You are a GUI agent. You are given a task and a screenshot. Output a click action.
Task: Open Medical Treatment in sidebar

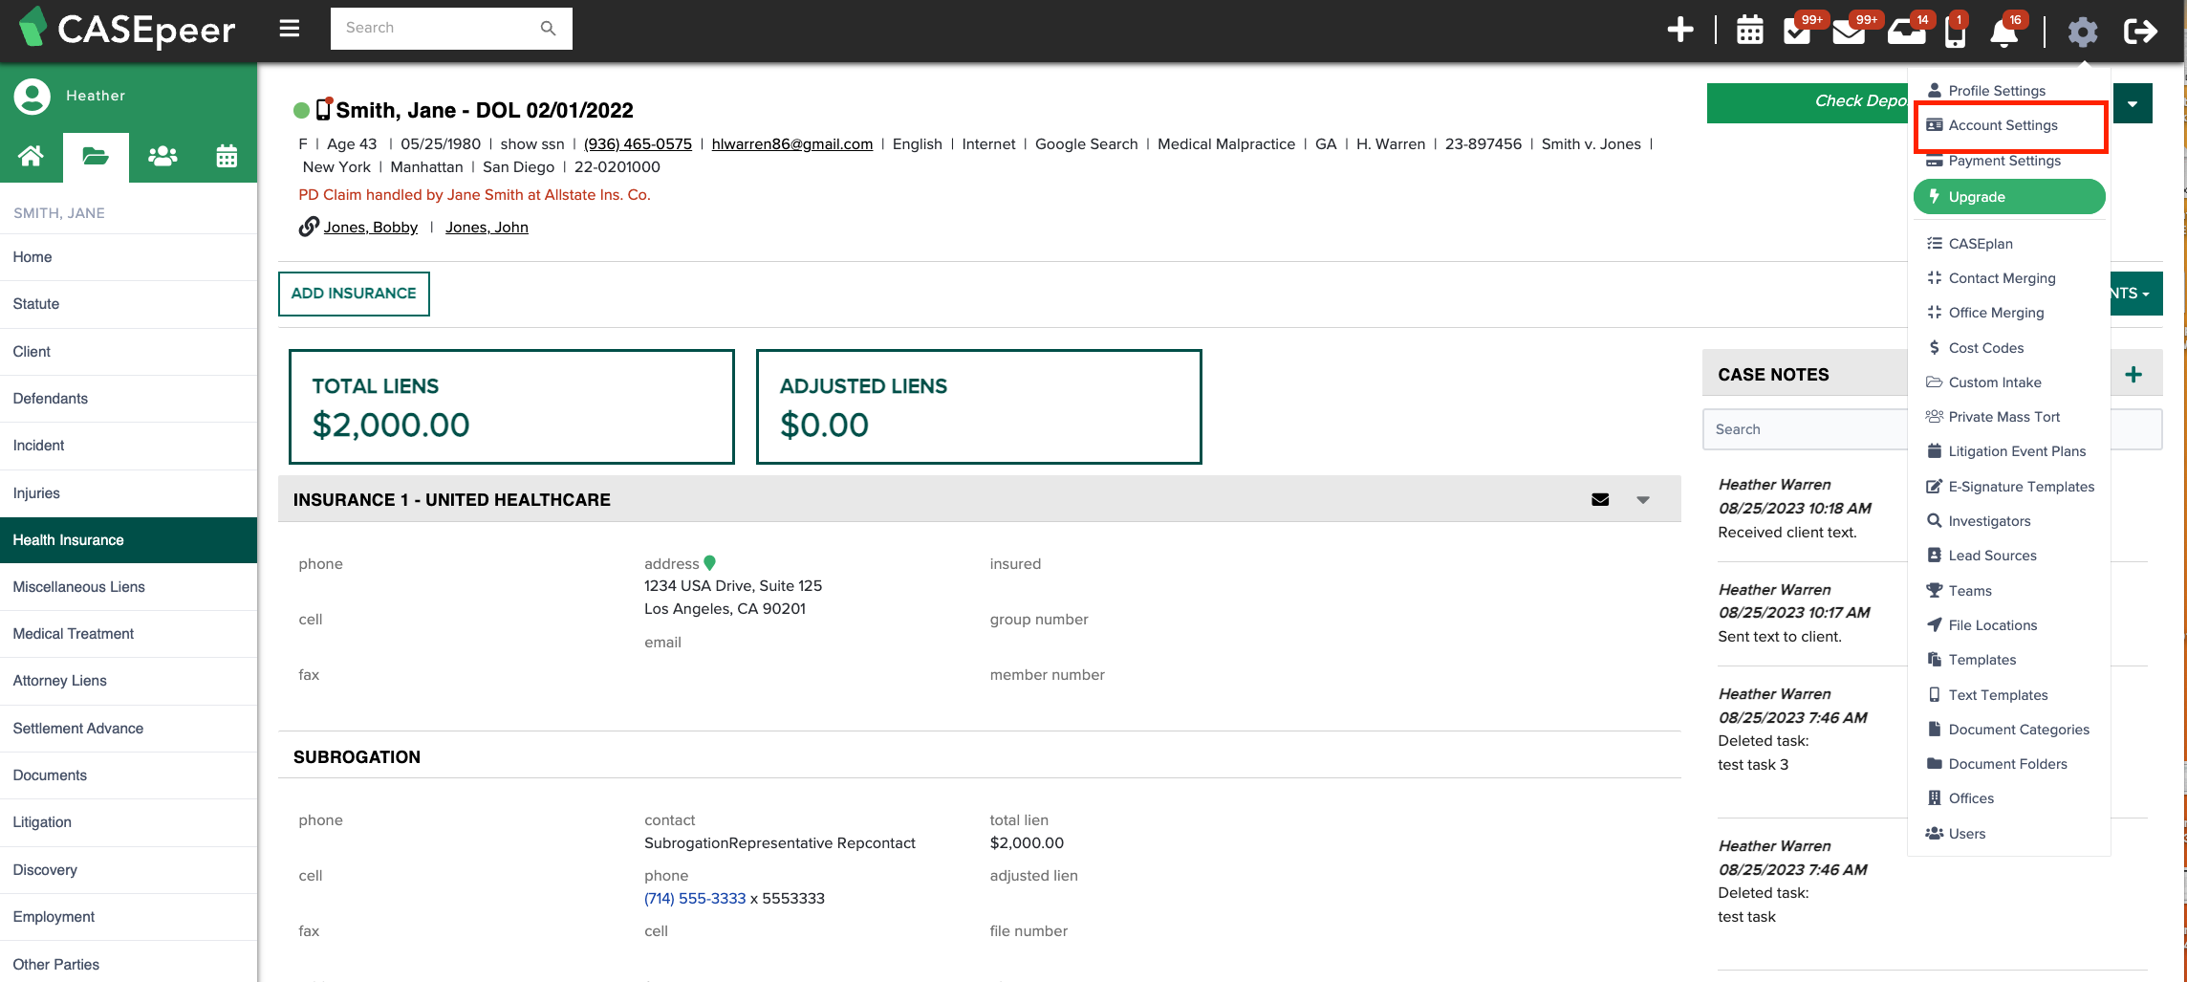[x=129, y=634]
